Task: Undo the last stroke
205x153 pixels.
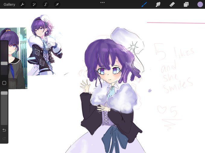Action: coord(4,130)
